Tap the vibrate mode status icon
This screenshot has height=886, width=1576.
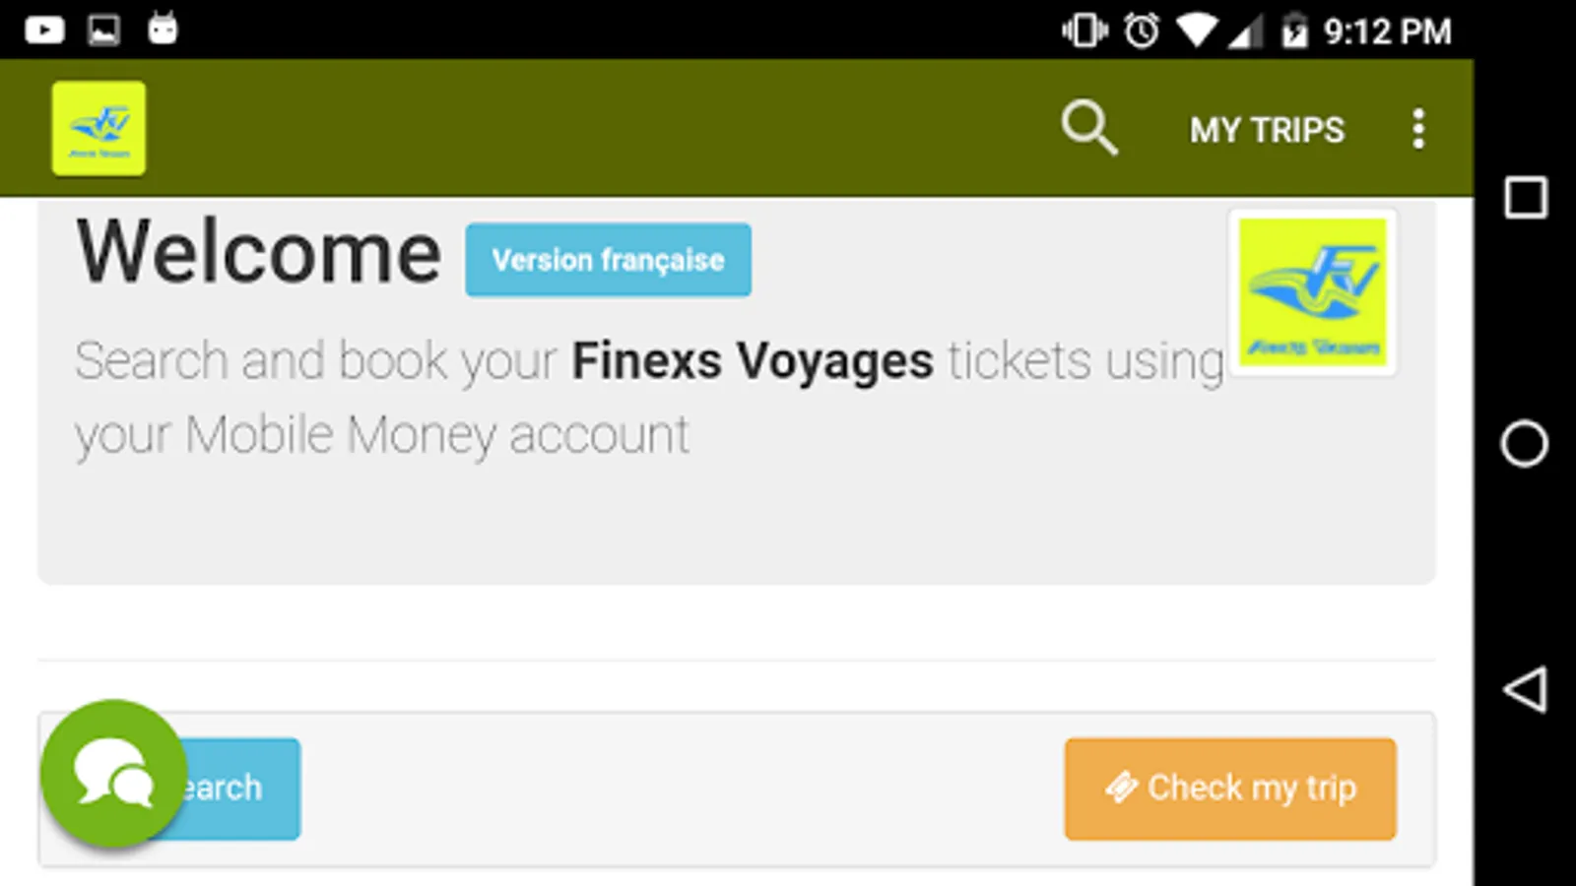(x=1083, y=32)
